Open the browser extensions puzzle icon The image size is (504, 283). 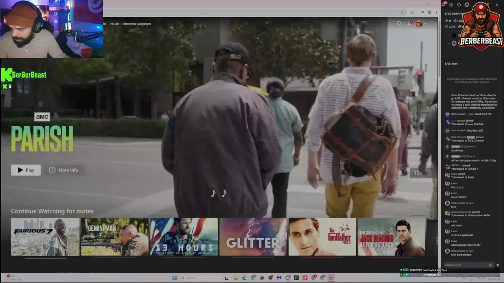coord(412,12)
